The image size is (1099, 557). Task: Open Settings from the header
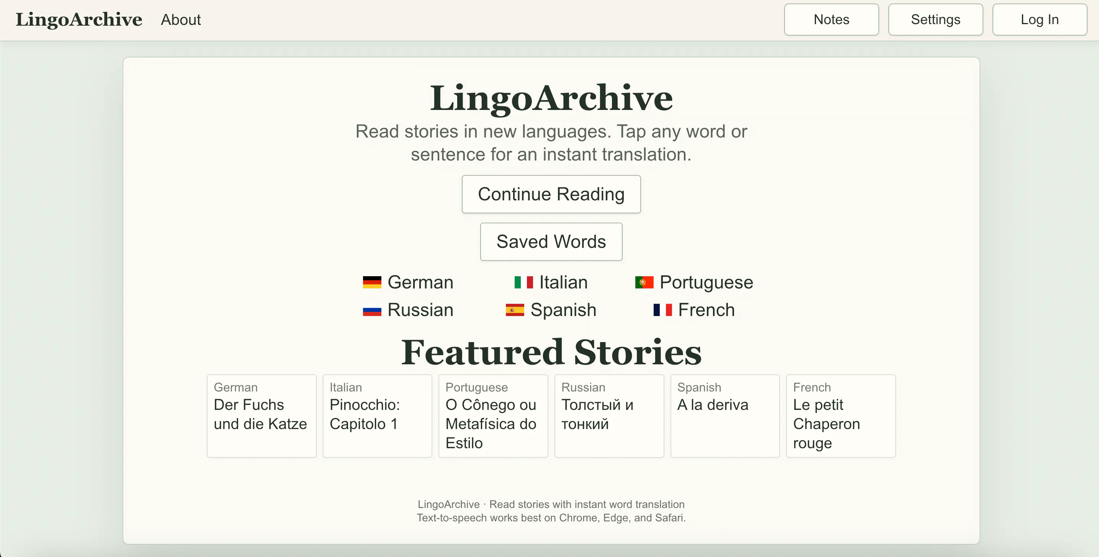935,20
